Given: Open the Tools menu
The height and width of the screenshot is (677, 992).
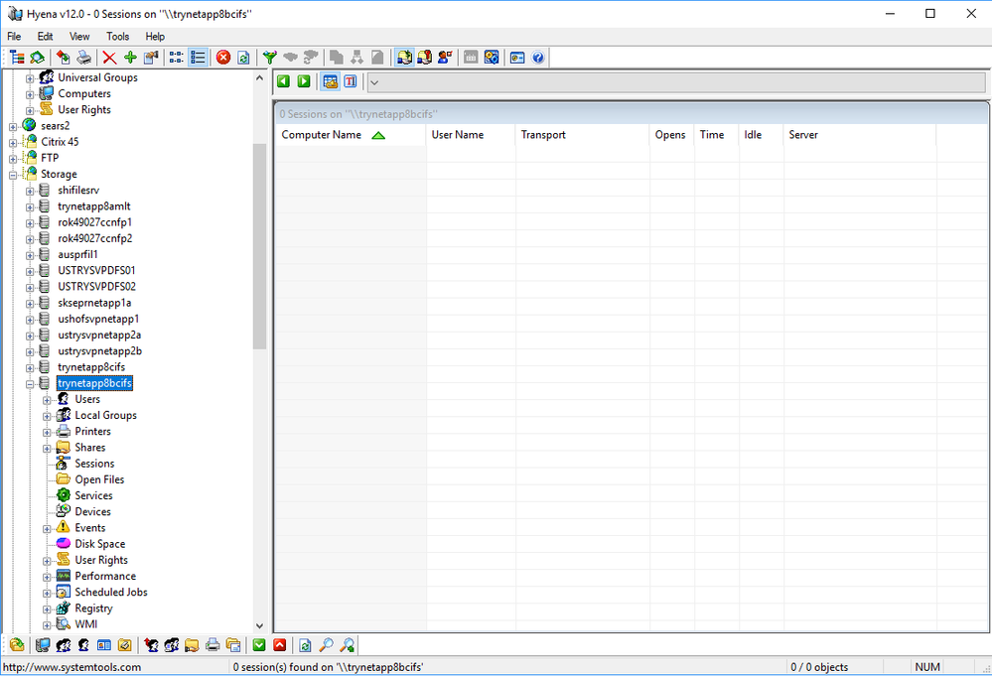Looking at the screenshot, I should pyautogui.click(x=117, y=37).
